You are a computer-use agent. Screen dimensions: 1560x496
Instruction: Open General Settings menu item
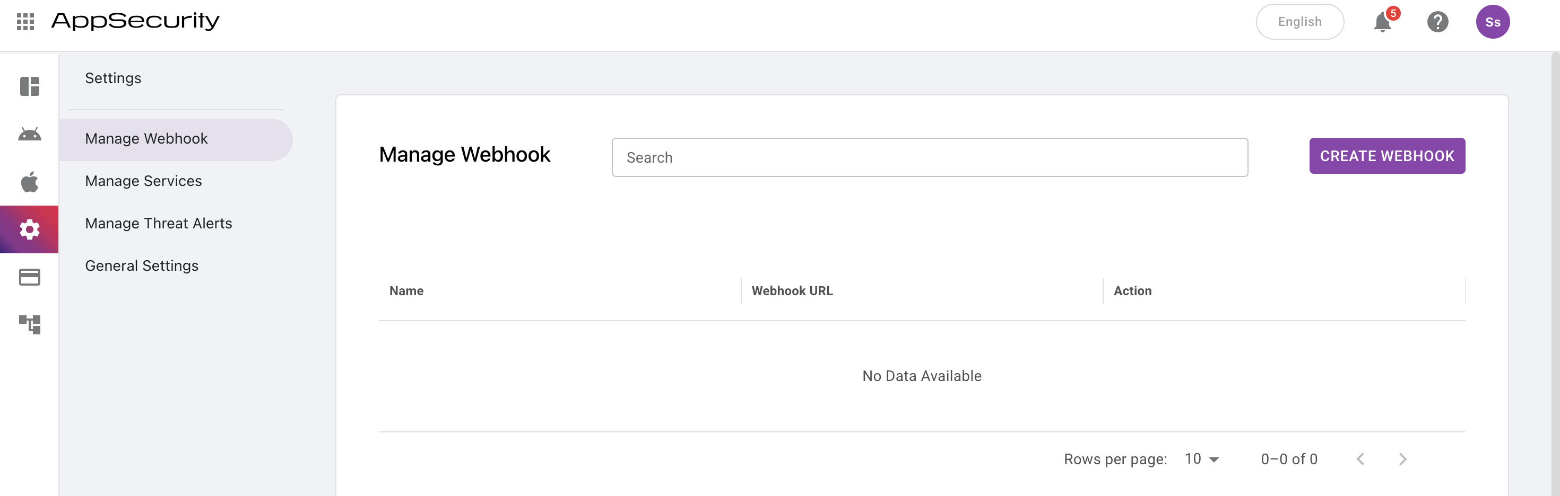[x=142, y=266]
